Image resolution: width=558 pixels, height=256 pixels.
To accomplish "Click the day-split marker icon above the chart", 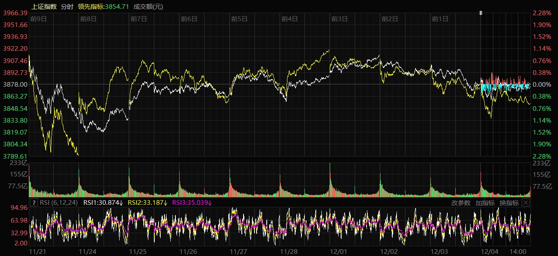I will (x=481, y=13).
